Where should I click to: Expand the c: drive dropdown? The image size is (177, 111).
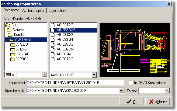tap(45, 75)
